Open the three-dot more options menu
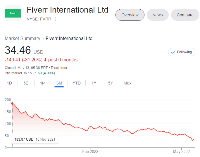Viewport: 200px width, 157px height. click(56, 19)
